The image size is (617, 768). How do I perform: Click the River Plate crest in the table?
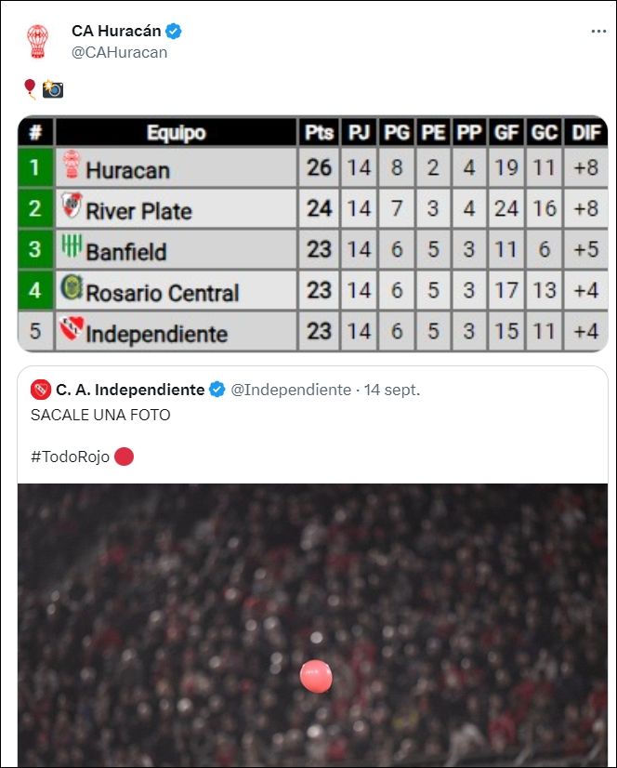pos(71,206)
